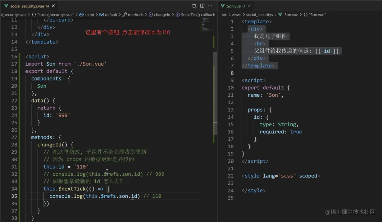Open the 'src' breadcrumb in right pane

click(x=225, y=15)
